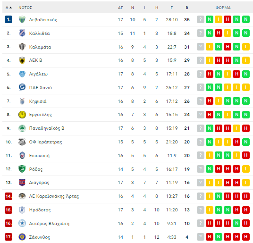The image size is (253, 243).
Task: Click the Ζάκυνθος round badge icon
Action: [x=22, y=237]
